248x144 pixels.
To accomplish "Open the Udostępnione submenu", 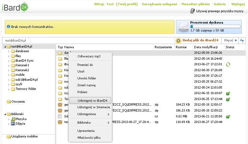I will [x=90, y=114].
